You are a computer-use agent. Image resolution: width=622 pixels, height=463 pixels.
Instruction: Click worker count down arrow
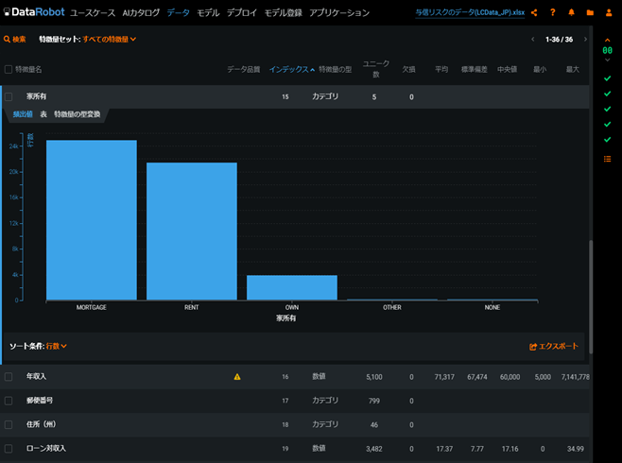[607, 60]
